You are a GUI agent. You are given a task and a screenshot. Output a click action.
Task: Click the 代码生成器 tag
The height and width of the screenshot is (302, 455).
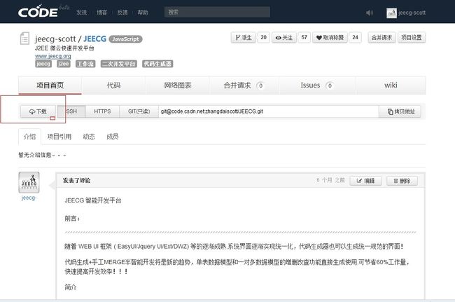(157, 64)
